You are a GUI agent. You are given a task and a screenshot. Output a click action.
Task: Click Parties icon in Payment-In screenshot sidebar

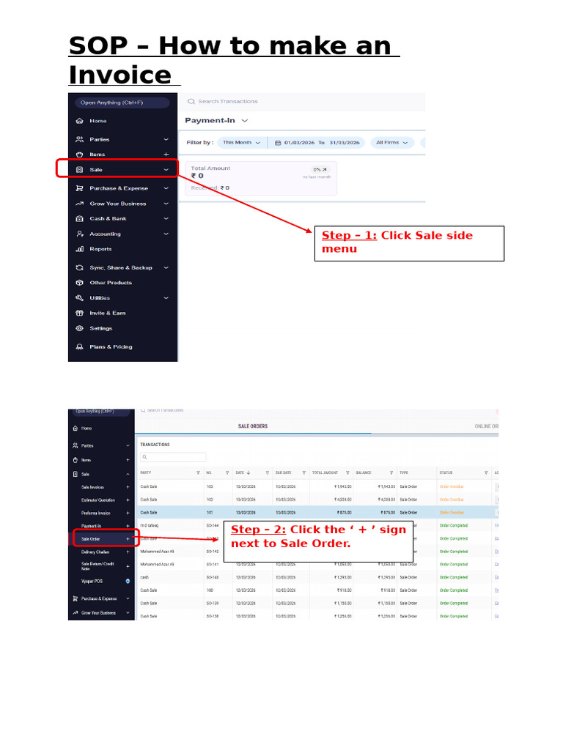pos(79,140)
